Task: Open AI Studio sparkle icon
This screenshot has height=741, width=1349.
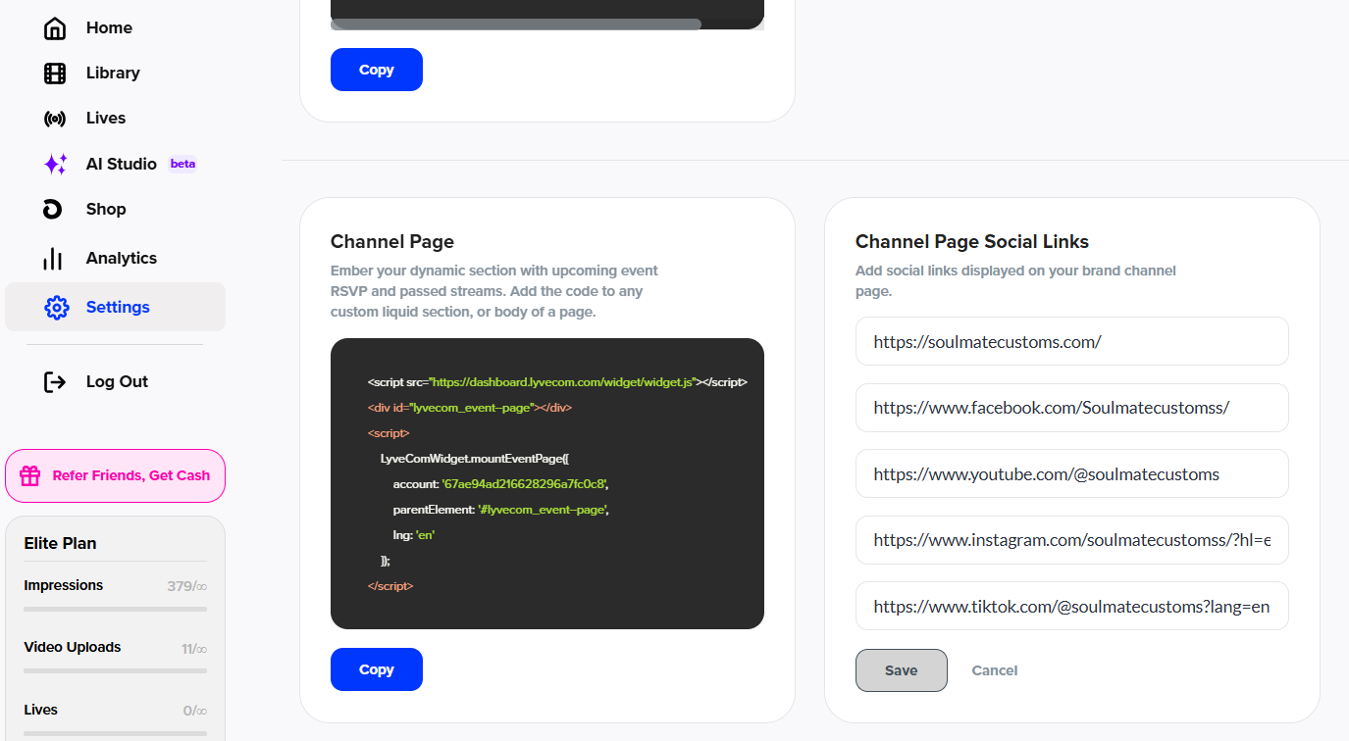Action: click(x=56, y=164)
